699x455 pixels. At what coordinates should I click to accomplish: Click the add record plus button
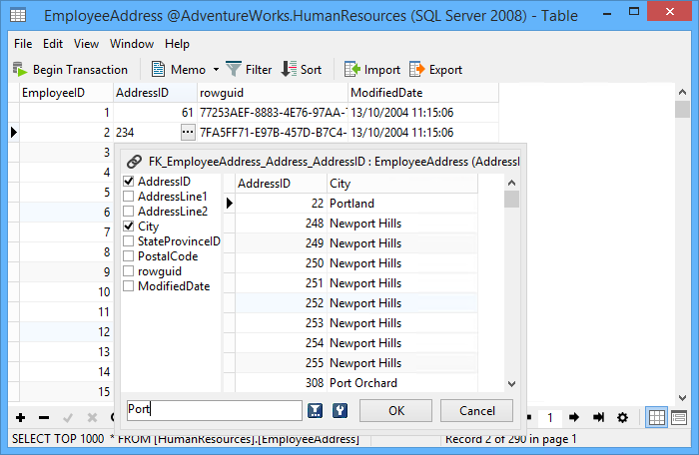click(21, 417)
